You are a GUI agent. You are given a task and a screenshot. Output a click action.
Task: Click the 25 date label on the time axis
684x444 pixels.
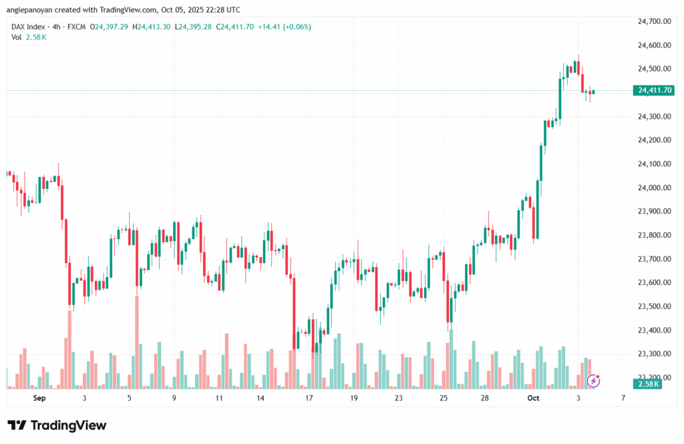[x=444, y=398]
